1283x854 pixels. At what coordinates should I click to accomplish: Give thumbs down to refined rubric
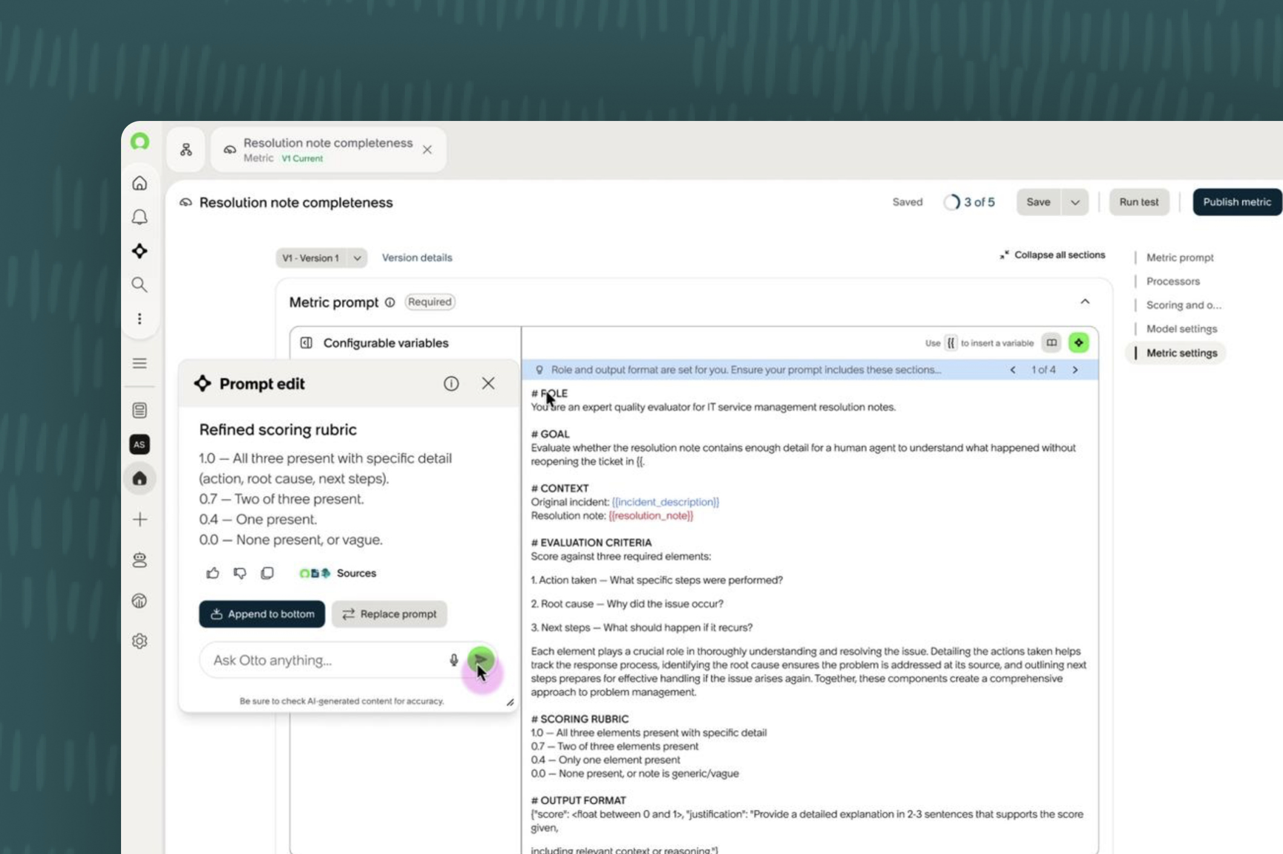[240, 573]
